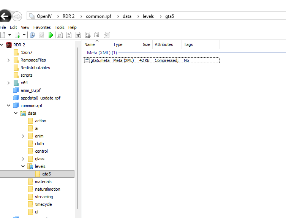This screenshot has width=286, height=218.
Task: Open the New file dropdown arrow
Action: (x=9, y=35)
